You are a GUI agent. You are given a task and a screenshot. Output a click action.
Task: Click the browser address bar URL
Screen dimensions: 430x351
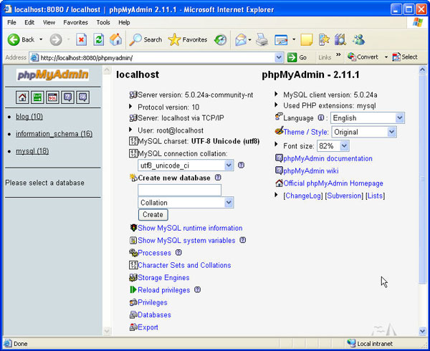pos(158,57)
